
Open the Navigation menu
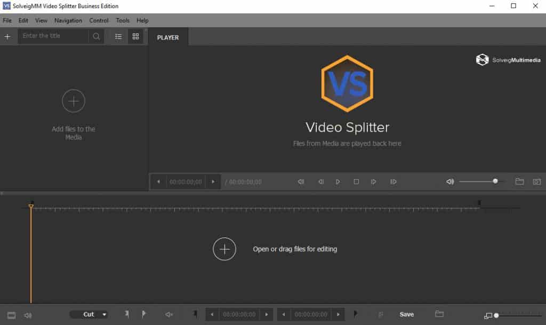68,21
